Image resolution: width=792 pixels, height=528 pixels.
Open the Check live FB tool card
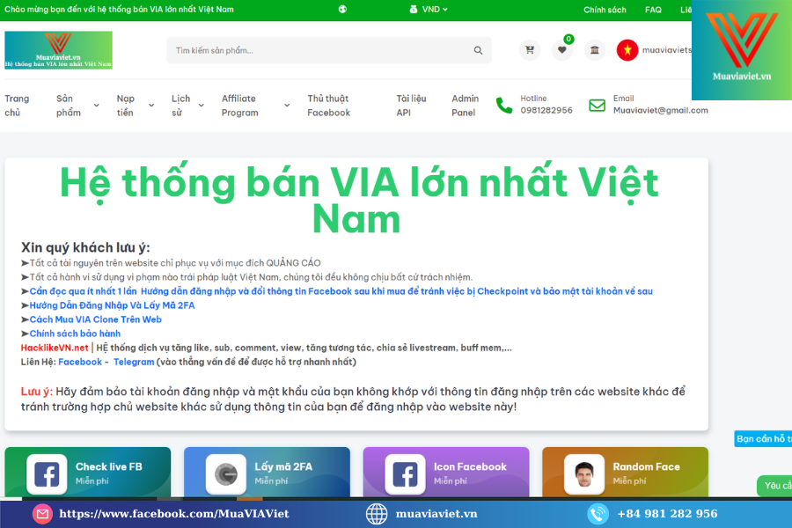point(88,472)
